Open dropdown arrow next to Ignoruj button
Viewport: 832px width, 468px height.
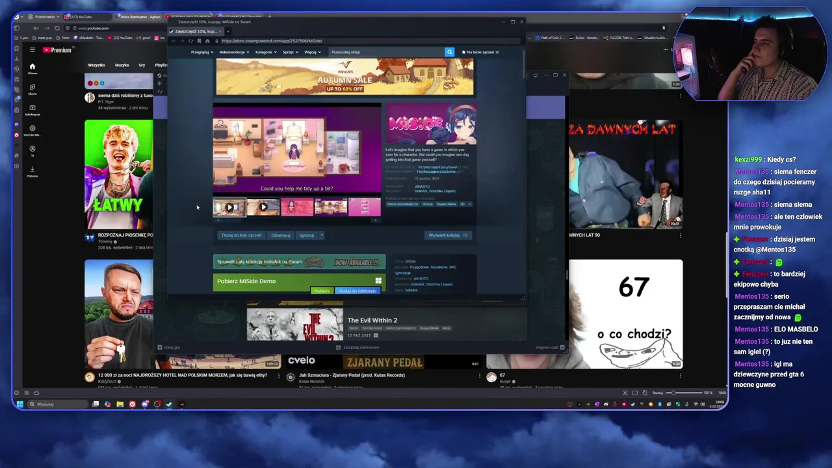click(321, 235)
